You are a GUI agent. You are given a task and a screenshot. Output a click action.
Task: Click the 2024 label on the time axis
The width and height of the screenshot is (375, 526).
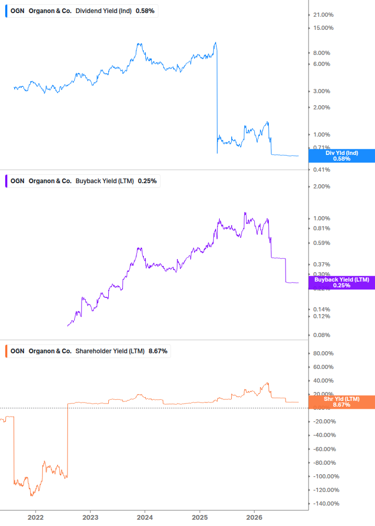coord(145,518)
